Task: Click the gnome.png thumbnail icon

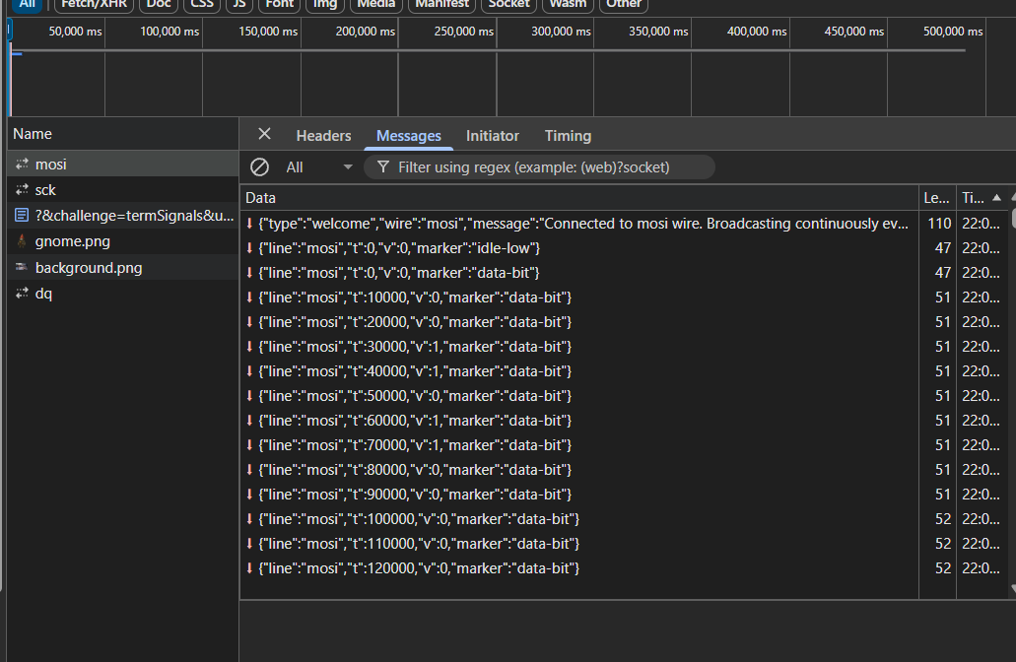Action: pos(22,241)
